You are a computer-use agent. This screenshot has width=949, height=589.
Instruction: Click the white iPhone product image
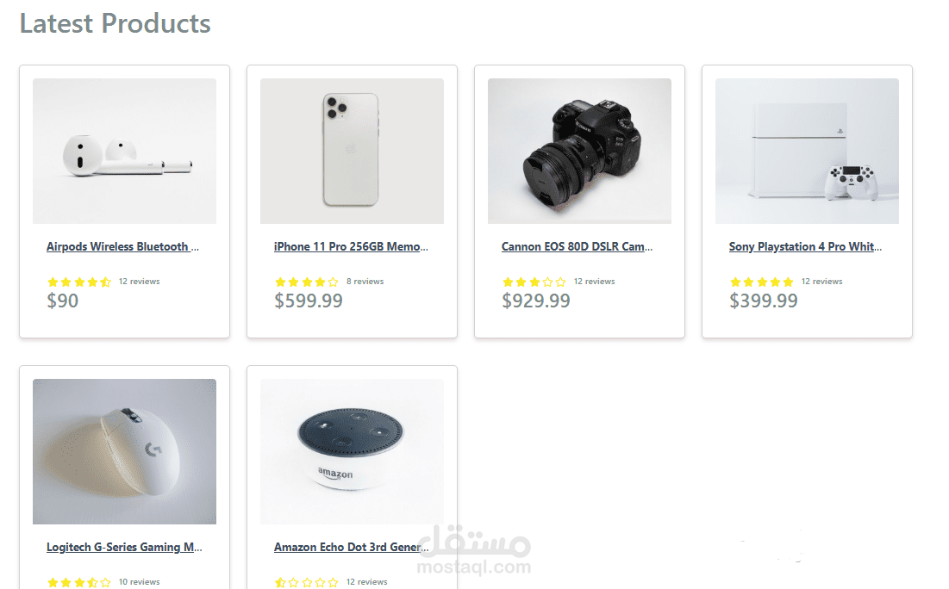352,151
